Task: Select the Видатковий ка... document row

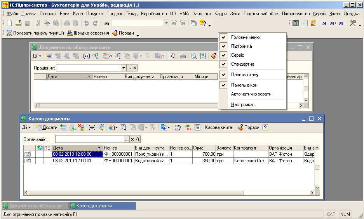Action: click(x=169, y=161)
